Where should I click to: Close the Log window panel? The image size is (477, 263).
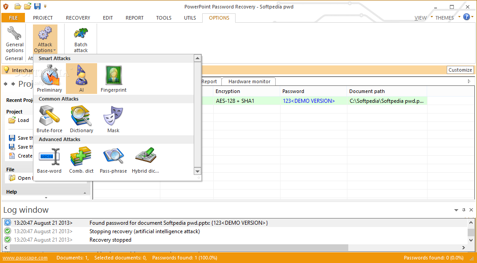click(471, 210)
